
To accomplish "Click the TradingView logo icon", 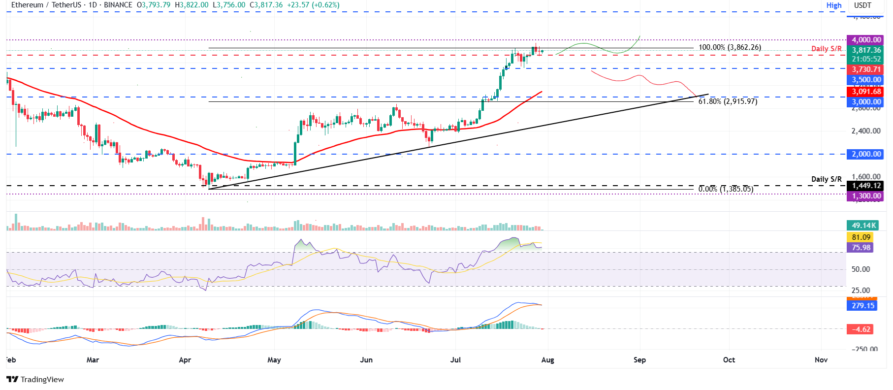I will click(x=12, y=379).
